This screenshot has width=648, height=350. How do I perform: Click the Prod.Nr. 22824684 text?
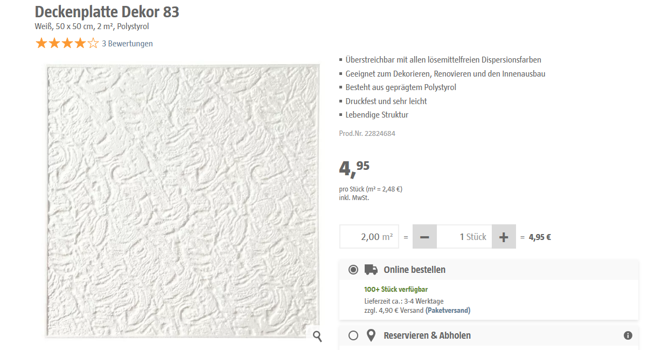point(367,133)
